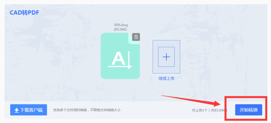Click the 继续上传 link
The width and height of the screenshot is (271, 123).
(166, 78)
